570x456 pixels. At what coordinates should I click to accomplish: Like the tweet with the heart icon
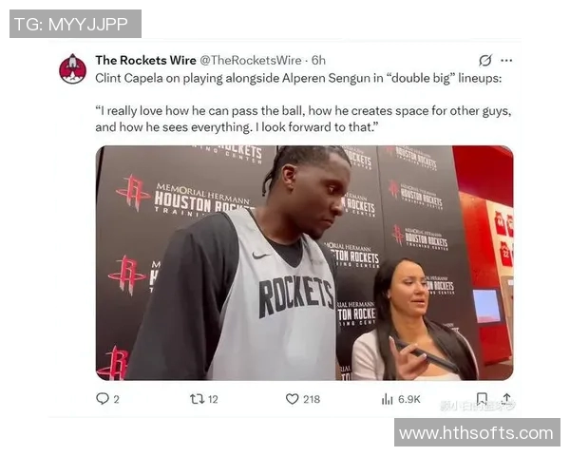[x=292, y=399]
